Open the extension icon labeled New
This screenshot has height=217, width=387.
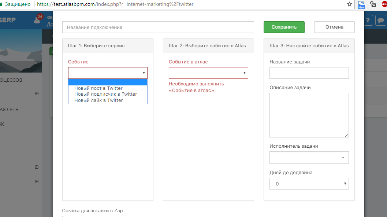(x=361, y=5)
